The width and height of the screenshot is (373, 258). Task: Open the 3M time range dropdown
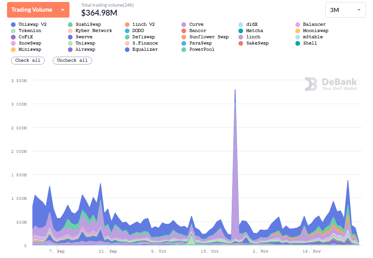345,10
